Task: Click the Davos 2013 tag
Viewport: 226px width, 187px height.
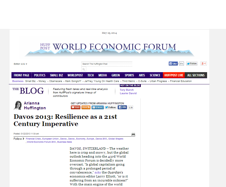Action: pos(101,139)
